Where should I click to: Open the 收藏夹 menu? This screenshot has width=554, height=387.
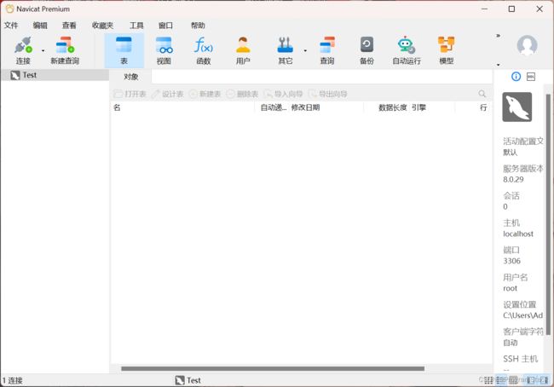102,26
